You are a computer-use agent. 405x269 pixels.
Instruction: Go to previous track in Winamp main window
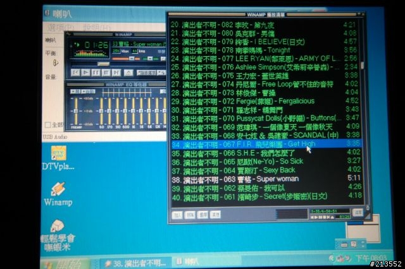pyautogui.click(x=75, y=73)
